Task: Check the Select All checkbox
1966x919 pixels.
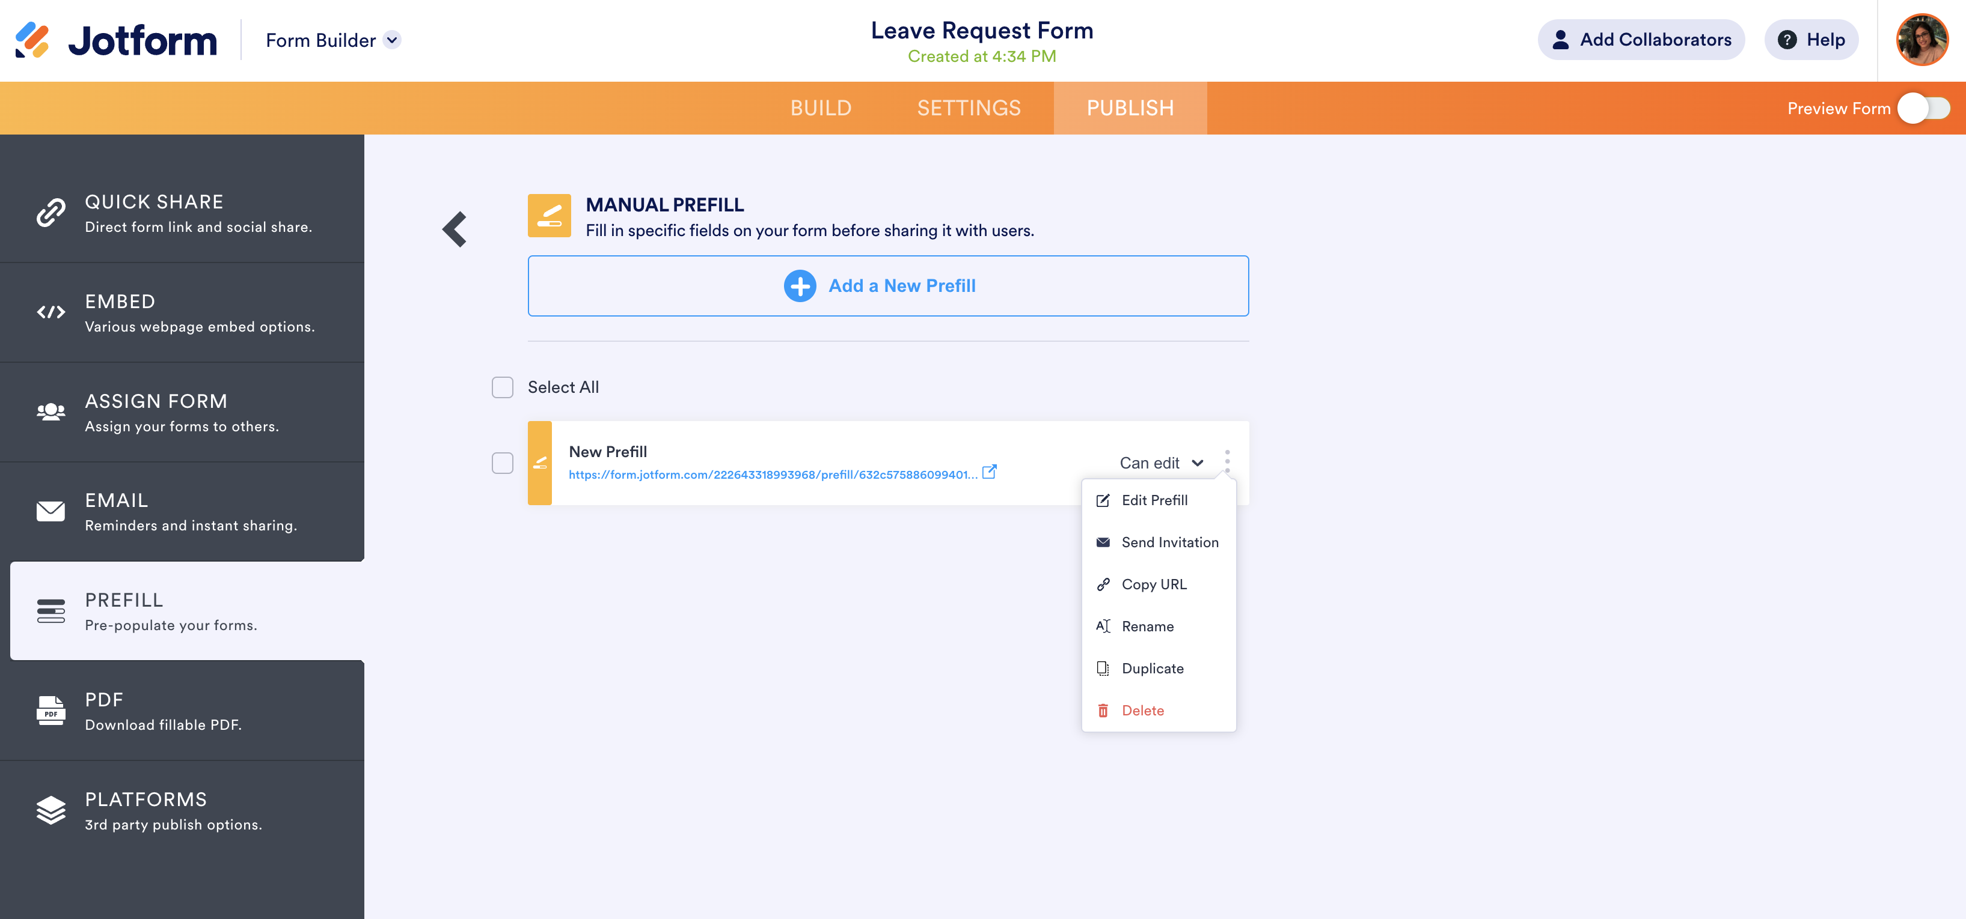Action: point(502,387)
